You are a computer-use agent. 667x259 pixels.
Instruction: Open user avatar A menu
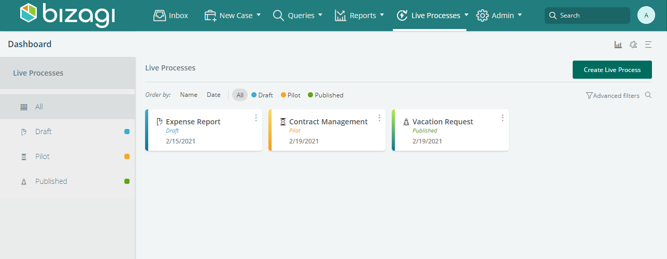point(646,16)
